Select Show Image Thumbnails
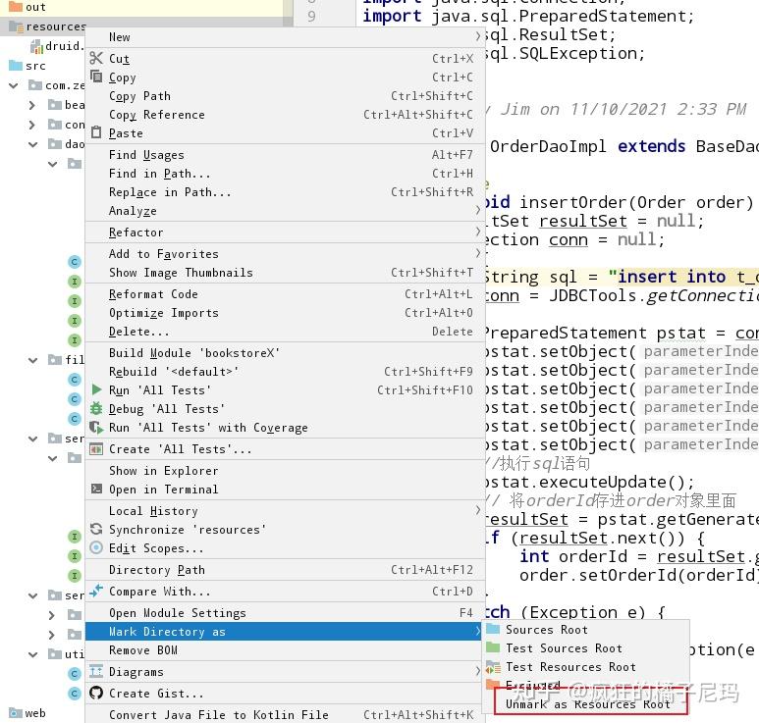This screenshot has height=723, width=759. (285, 273)
